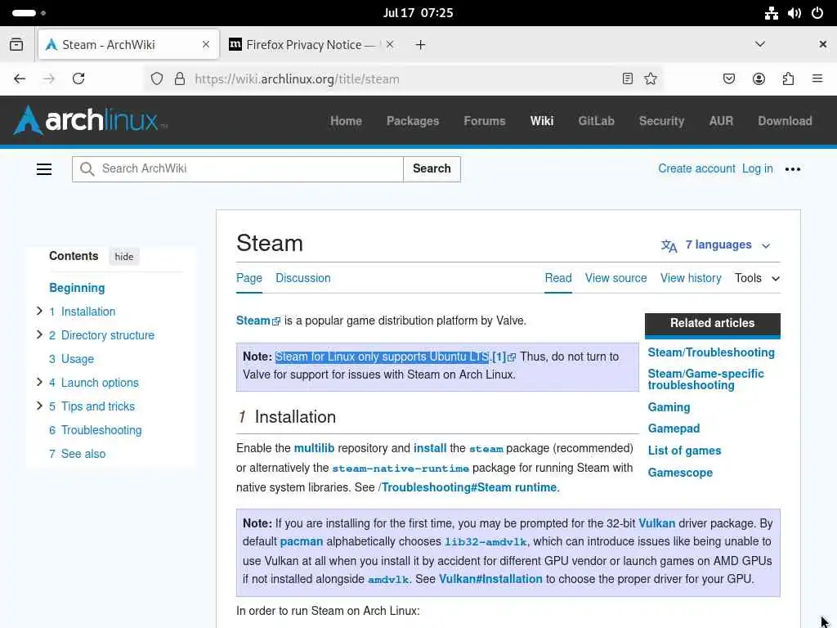
Task: Toggle reader view icon in address bar
Action: click(x=628, y=79)
